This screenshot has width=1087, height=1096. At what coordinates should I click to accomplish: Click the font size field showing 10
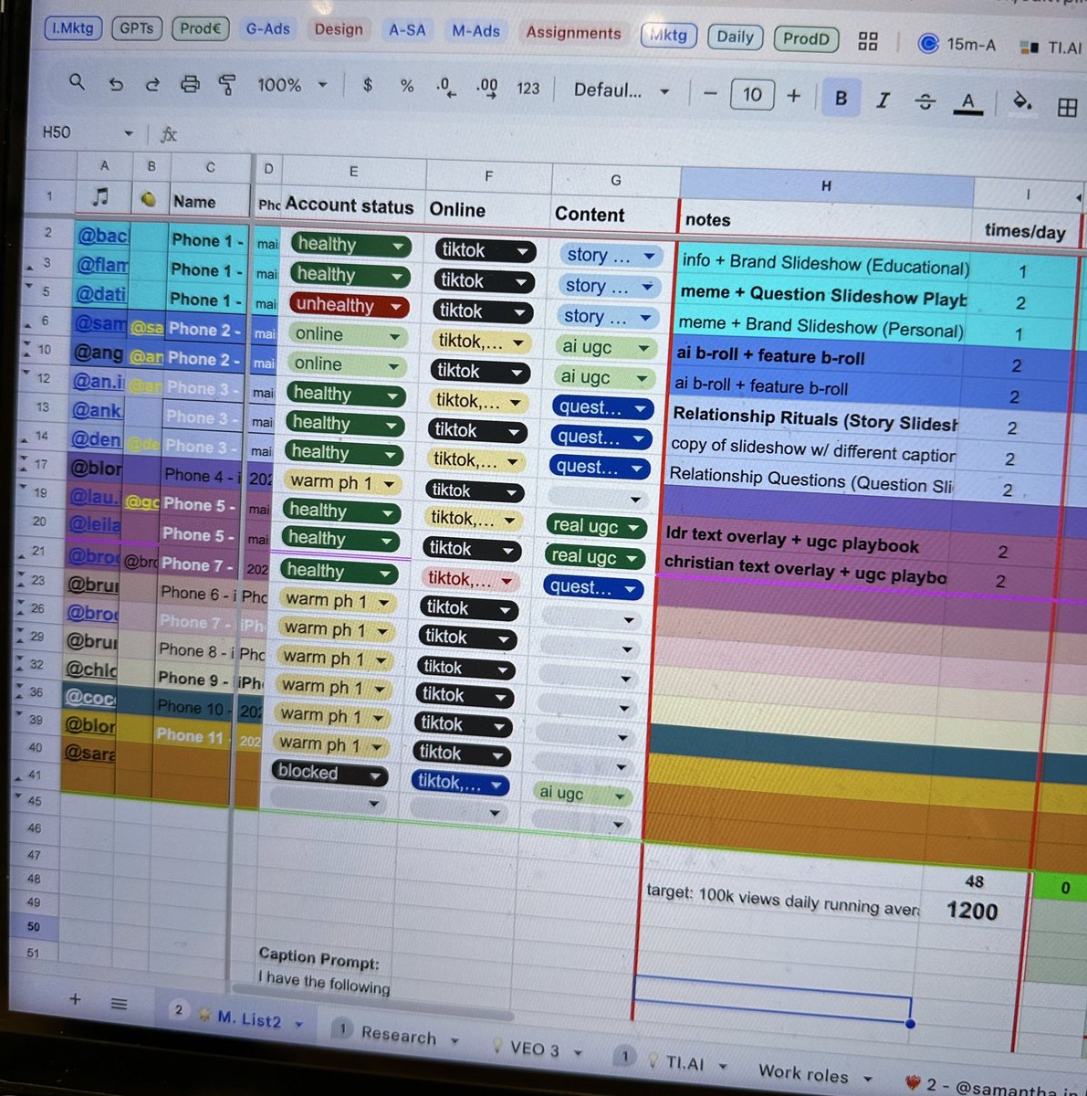pyautogui.click(x=752, y=94)
